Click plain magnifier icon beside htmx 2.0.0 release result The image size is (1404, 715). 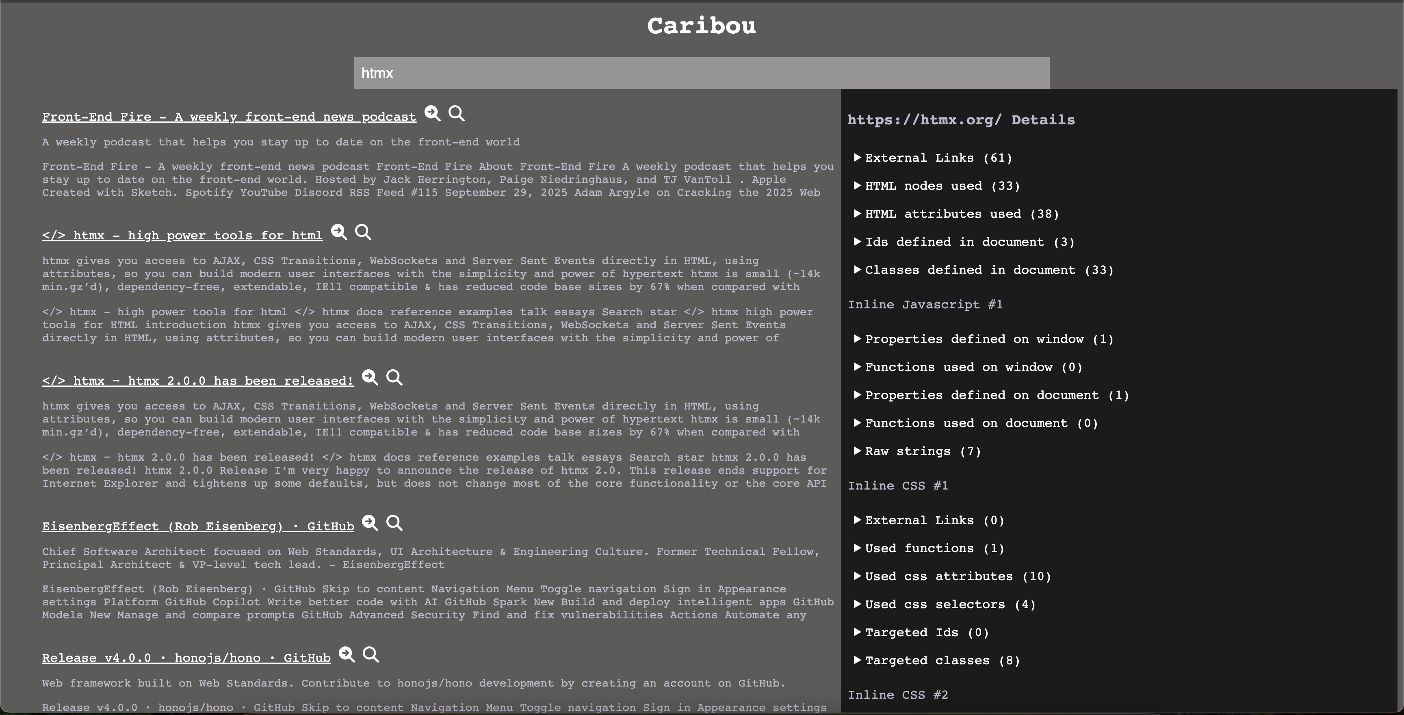point(394,378)
